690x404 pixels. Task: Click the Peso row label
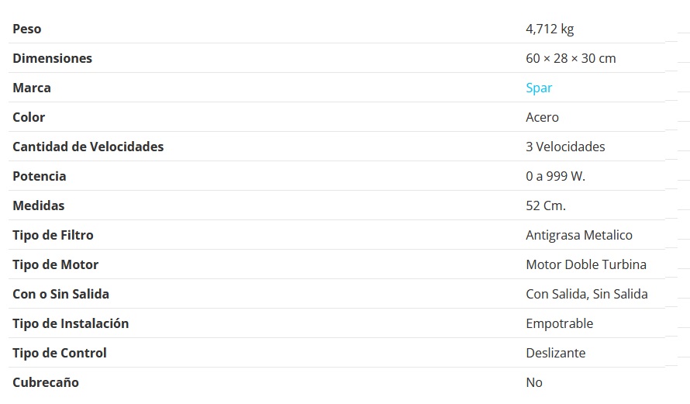tap(27, 29)
